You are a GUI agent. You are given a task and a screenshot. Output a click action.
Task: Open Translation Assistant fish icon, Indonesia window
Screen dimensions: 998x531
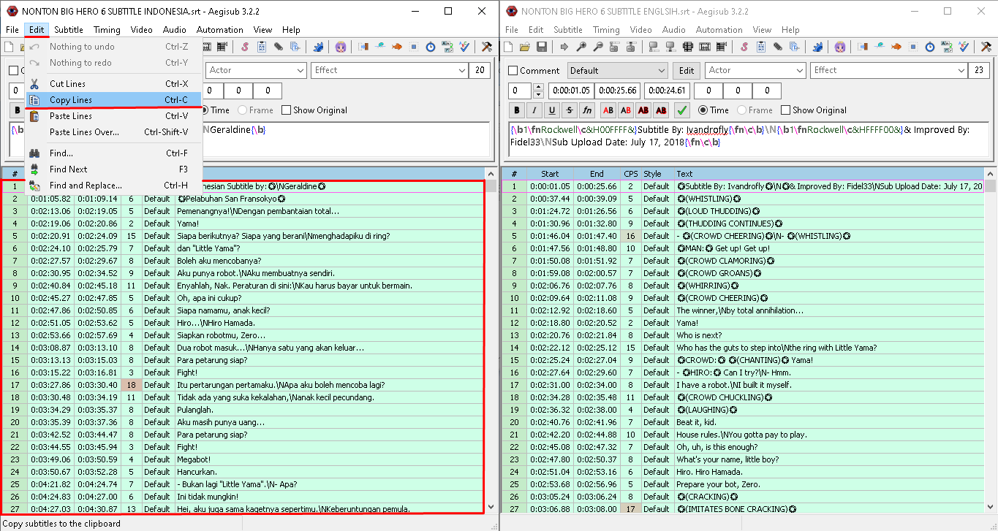pyautogui.click(x=396, y=47)
